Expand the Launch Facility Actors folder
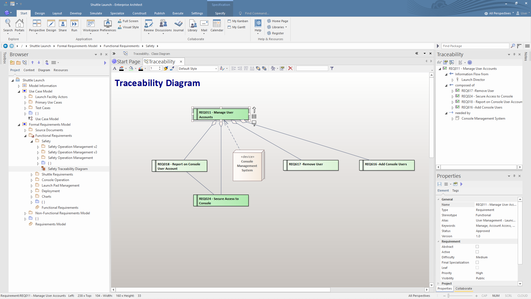The height and width of the screenshot is (299, 531). tap(25, 97)
